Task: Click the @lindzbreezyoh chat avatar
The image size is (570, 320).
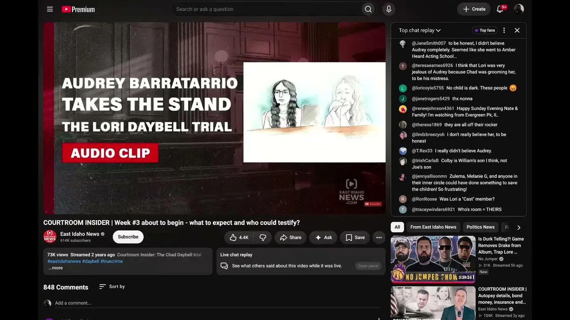Action: (x=403, y=135)
